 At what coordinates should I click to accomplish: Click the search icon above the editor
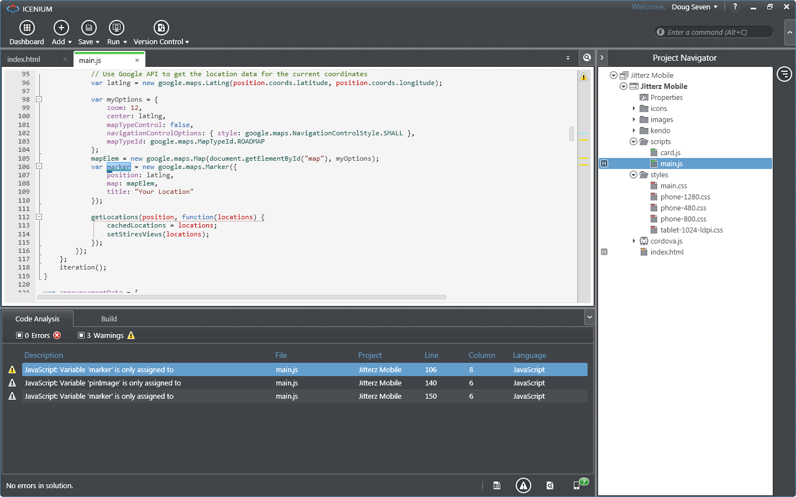586,57
